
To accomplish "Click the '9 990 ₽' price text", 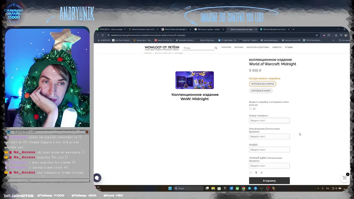I will point(255,70).
